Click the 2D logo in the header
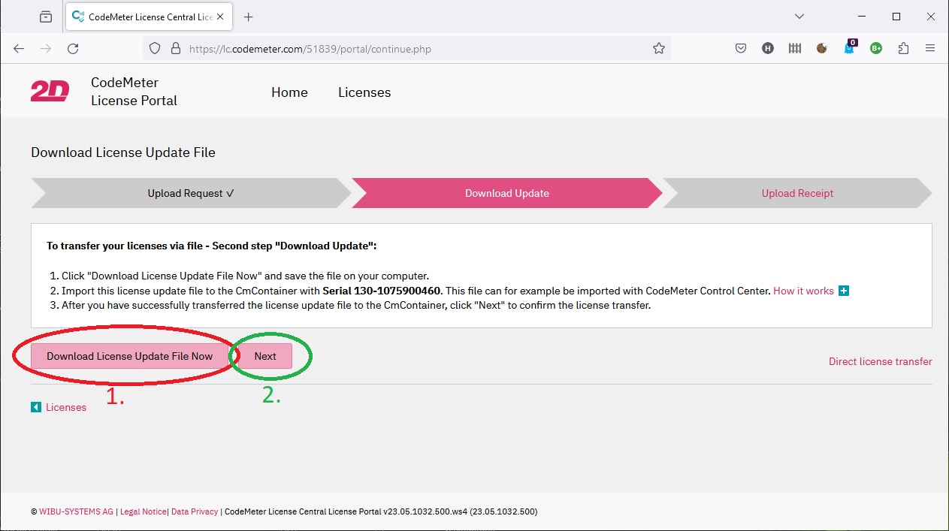The image size is (949, 531). coord(50,92)
